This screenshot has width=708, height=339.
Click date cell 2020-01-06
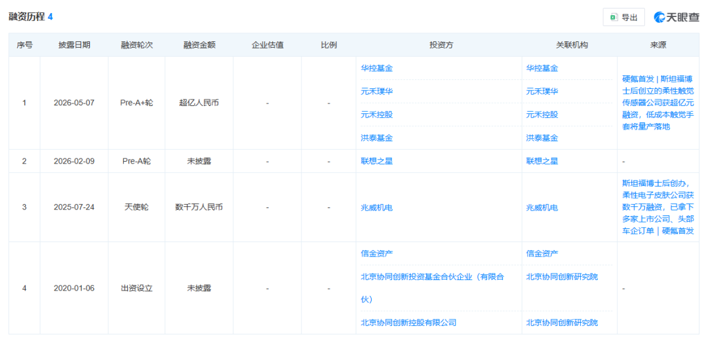pos(74,288)
